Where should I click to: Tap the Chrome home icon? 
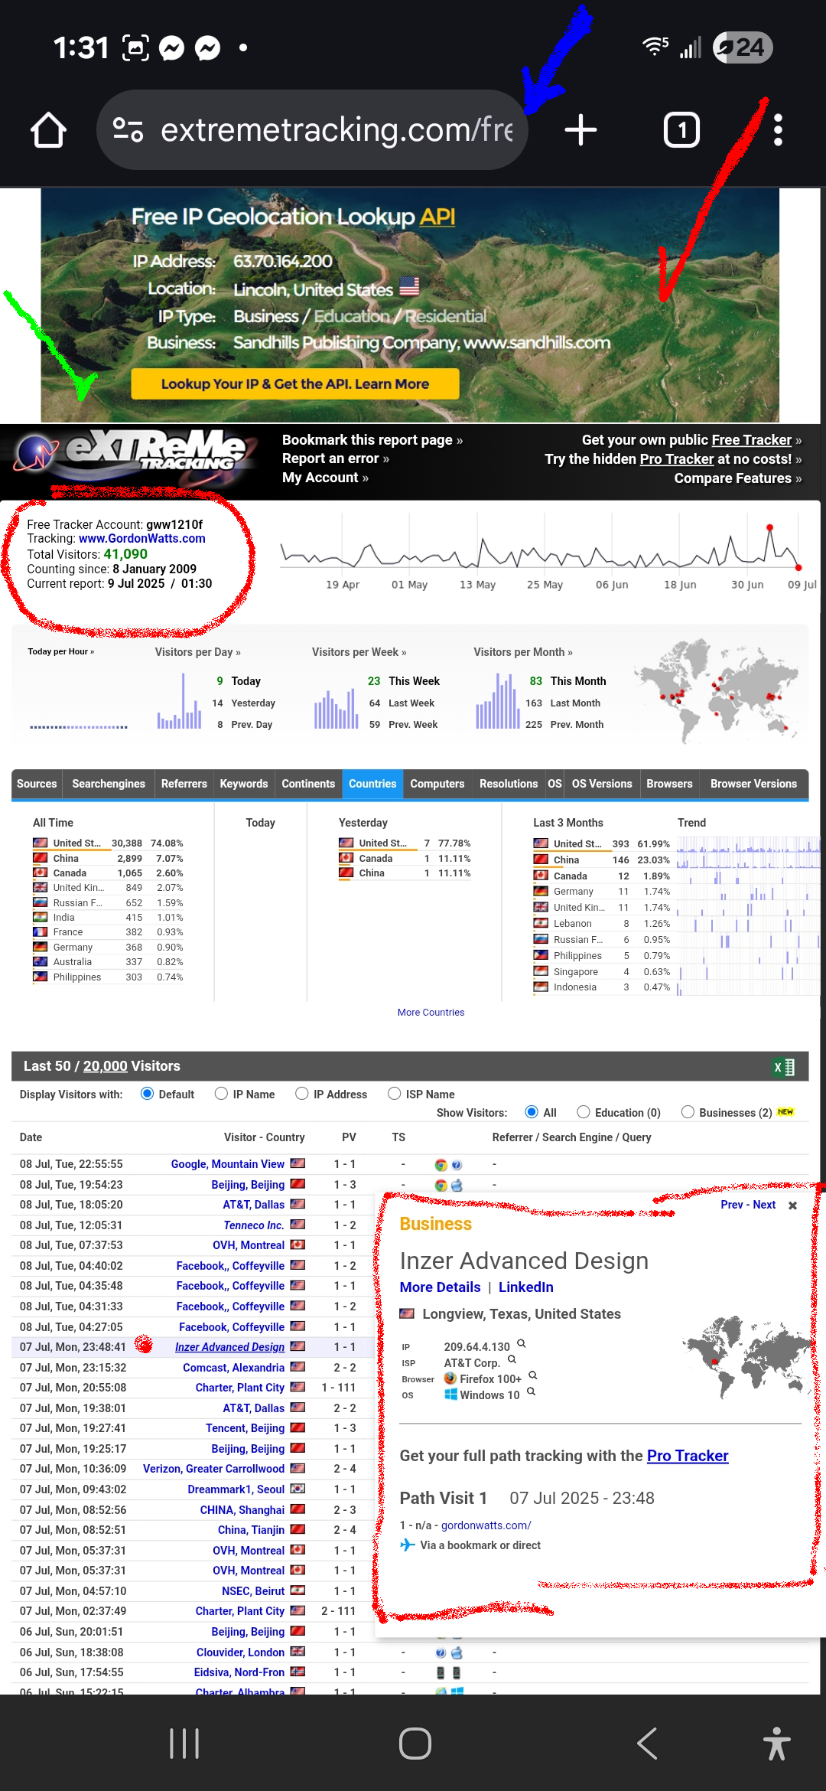tap(48, 130)
